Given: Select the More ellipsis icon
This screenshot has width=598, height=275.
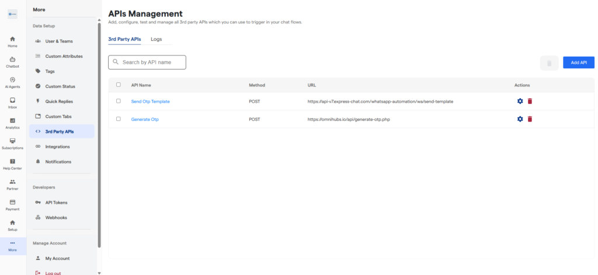Looking at the screenshot, I should (x=12, y=243).
